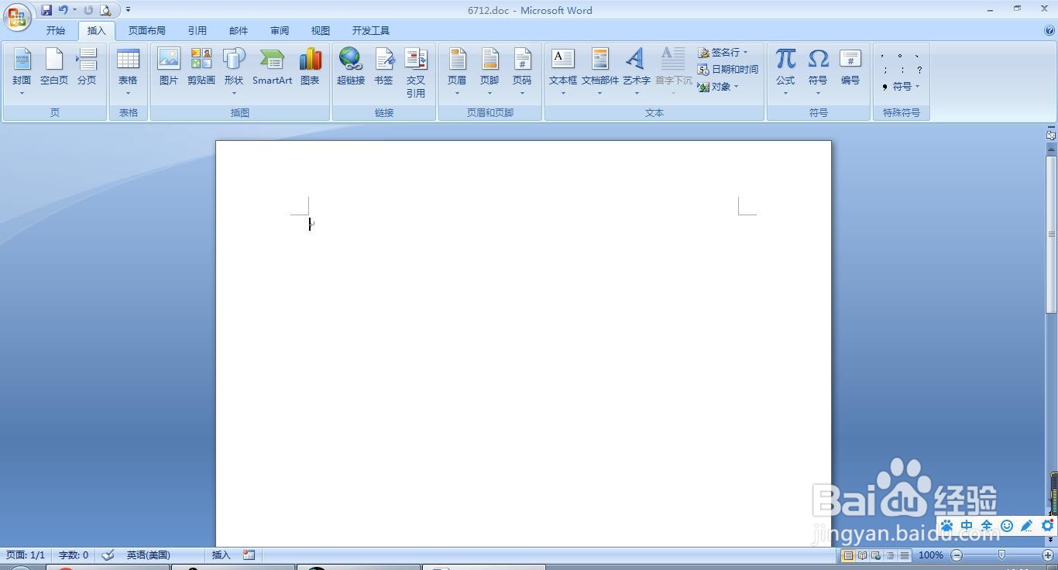This screenshot has width=1058, height=570.
Task: Open the 文档部件 quick parts menu
Action: pos(600,72)
